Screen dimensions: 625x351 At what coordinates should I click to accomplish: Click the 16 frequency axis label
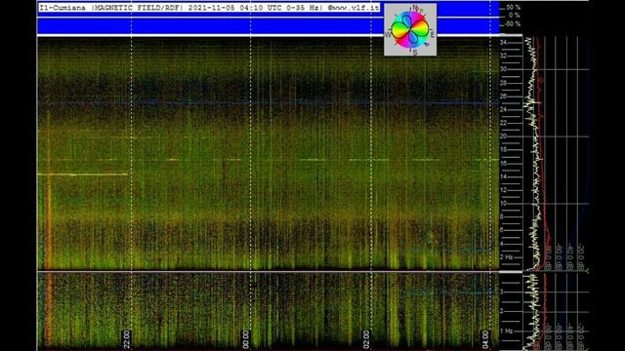click(504, 163)
